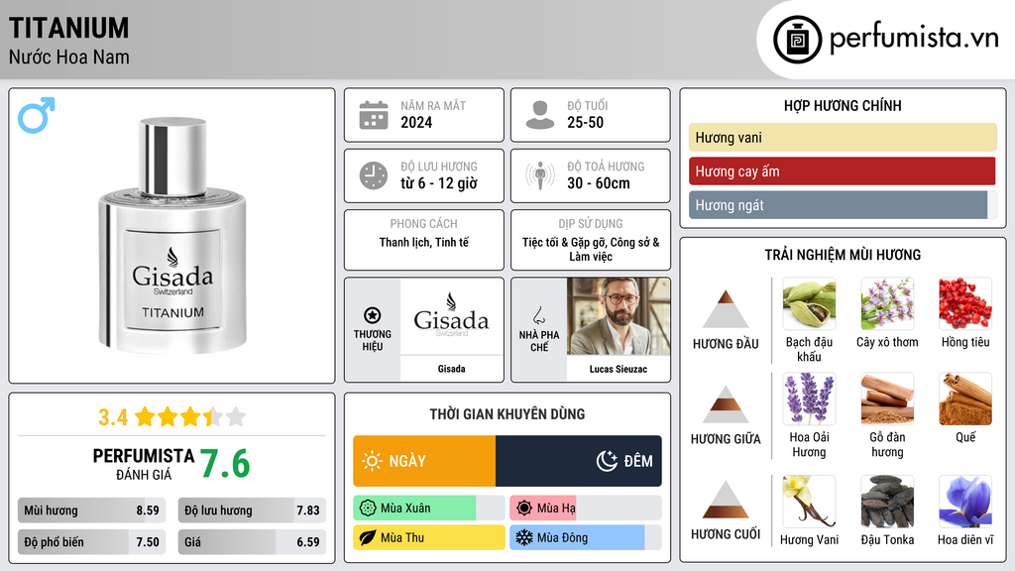Image resolution: width=1015 pixels, height=571 pixels.
Task: Click the Mùi hương 8.59 score bar
Action: coord(92,511)
